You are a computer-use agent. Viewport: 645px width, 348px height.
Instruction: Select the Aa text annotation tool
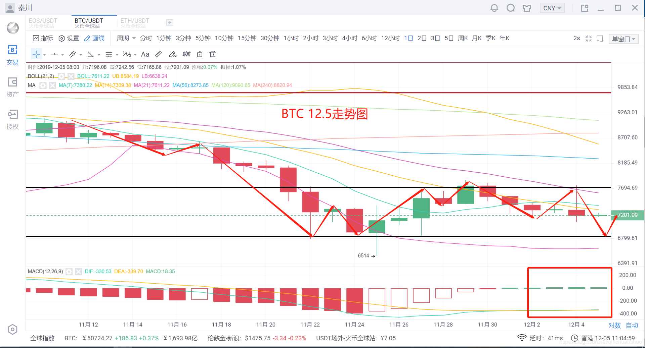[145, 54]
